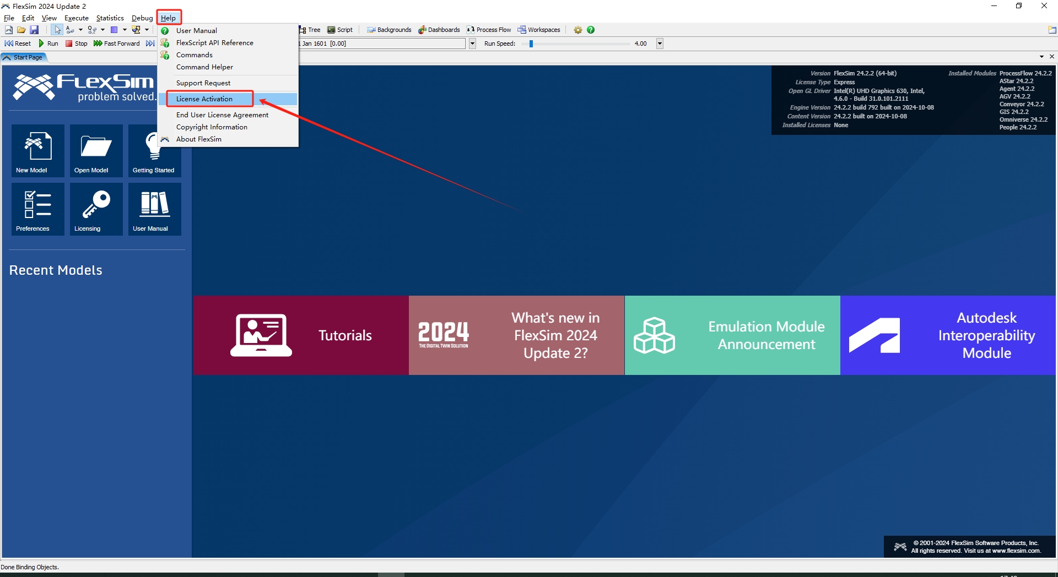
Task: Open the Dashboards toolbar button
Action: click(439, 30)
